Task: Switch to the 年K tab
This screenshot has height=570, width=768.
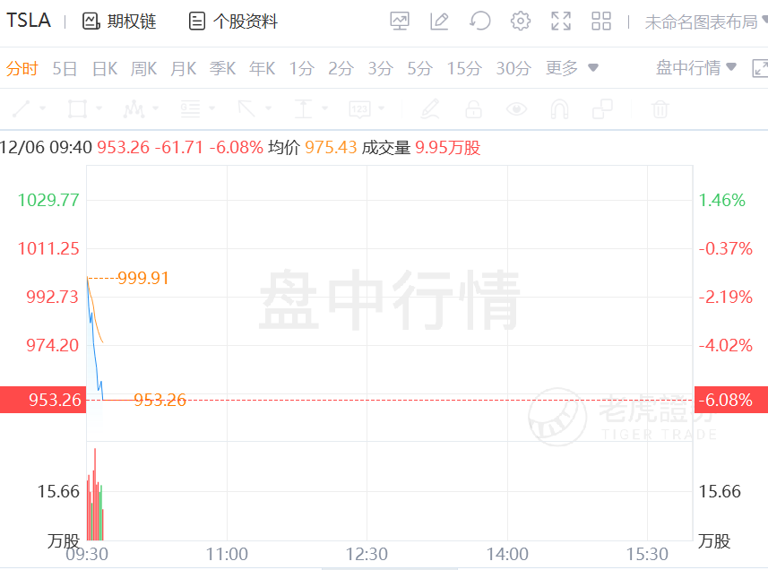Action: pyautogui.click(x=262, y=68)
